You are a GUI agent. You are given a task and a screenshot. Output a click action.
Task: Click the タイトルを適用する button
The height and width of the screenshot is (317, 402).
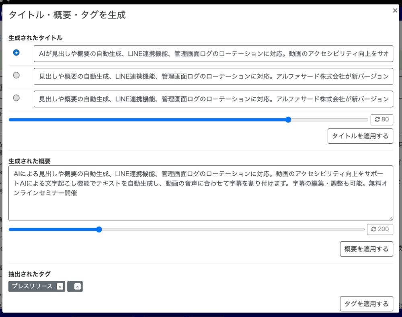click(360, 136)
